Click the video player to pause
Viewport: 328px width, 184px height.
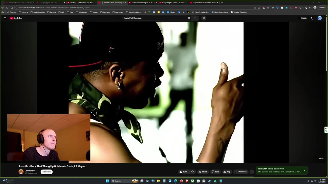pyautogui.click(x=163, y=92)
